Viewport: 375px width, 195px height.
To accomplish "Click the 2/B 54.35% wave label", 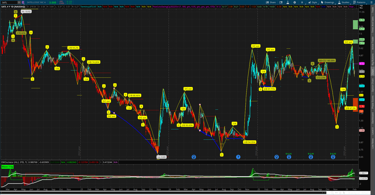I will click(250, 142).
